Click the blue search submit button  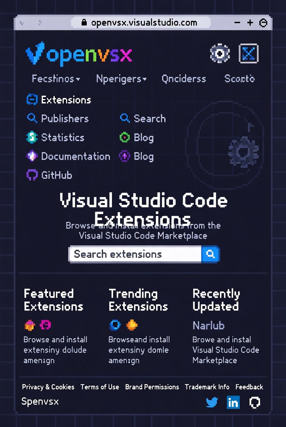210,254
